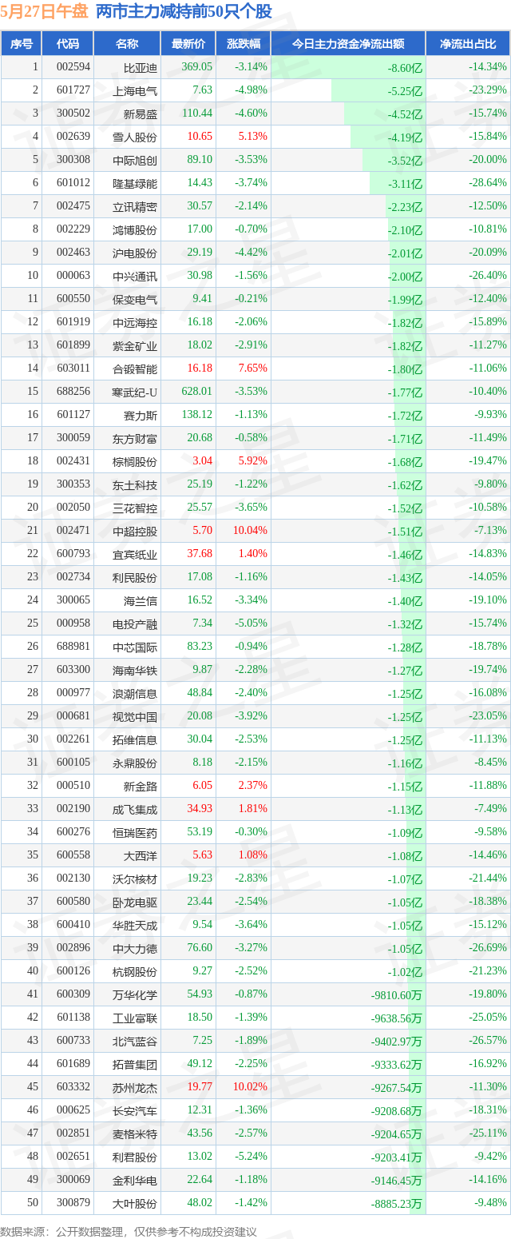The width and height of the screenshot is (511, 1239).
Task: Click the 净流出占比 column header
Action: click(x=468, y=44)
